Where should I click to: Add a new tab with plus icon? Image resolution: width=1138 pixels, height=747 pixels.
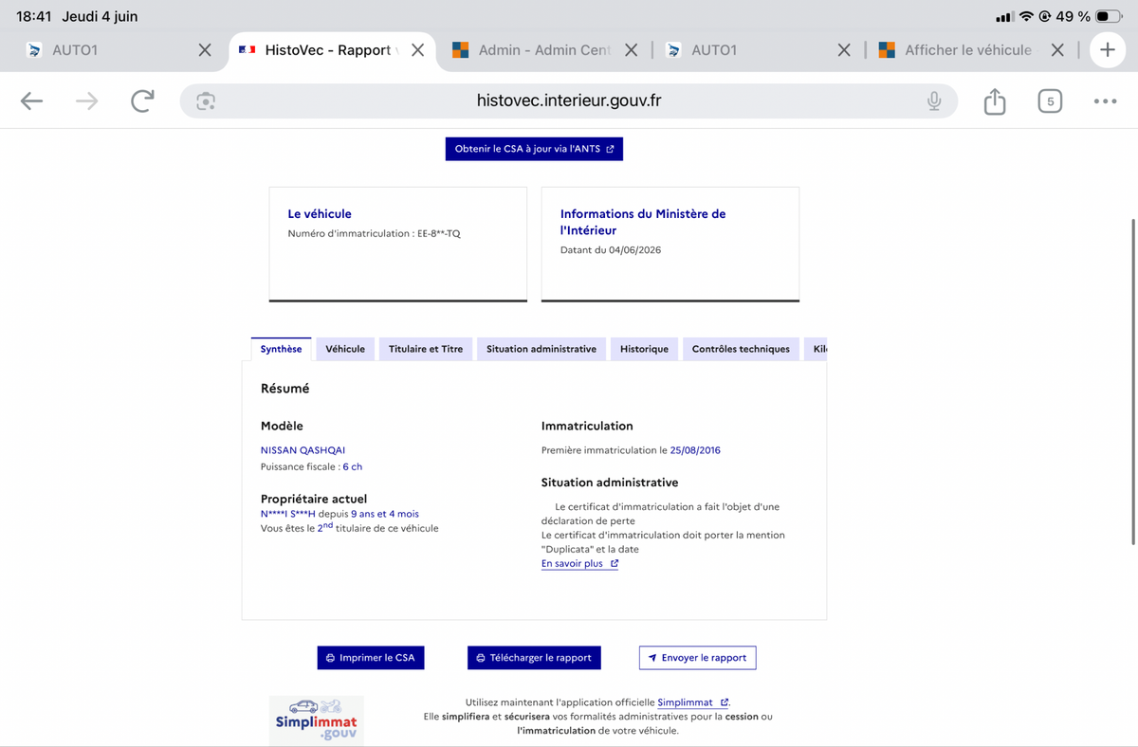pos(1108,50)
